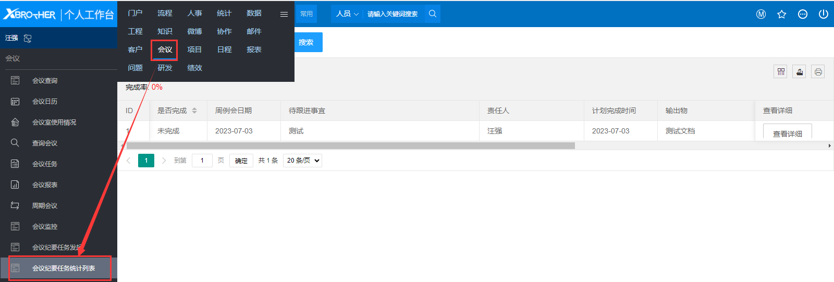Open the 20 条/页 page size dropdown
The width and height of the screenshot is (834, 282).
tap(302, 161)
